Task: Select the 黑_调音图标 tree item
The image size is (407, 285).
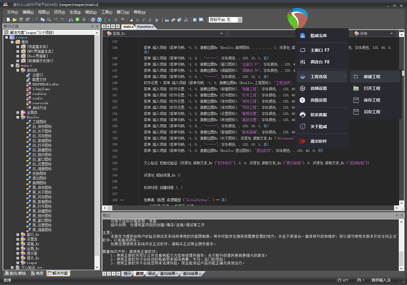Action: [x=42, y=230]
